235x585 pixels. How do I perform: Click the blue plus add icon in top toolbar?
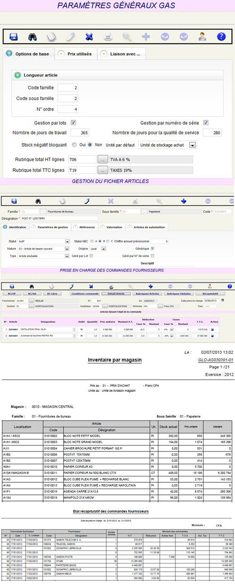(146, 37)
